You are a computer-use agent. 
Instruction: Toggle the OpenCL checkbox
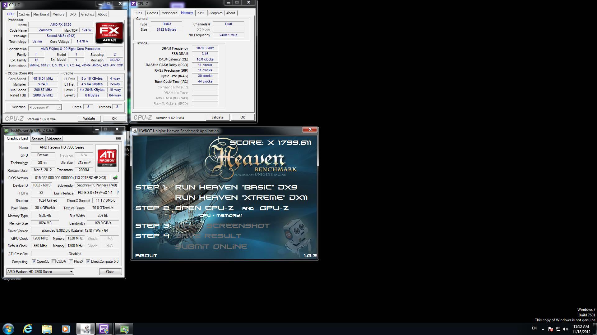click(34, 261)
